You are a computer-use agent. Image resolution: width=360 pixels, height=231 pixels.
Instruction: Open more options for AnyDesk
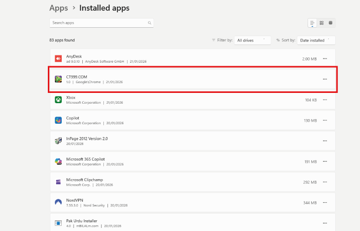tap(325, 59)
